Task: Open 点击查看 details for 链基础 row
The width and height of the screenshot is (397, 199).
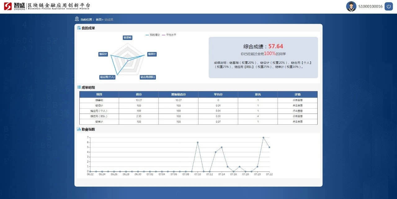Action: point(297,100)
